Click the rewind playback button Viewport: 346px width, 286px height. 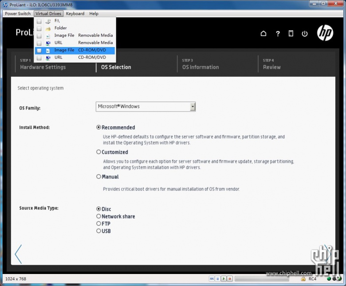(x=212, y=279)
